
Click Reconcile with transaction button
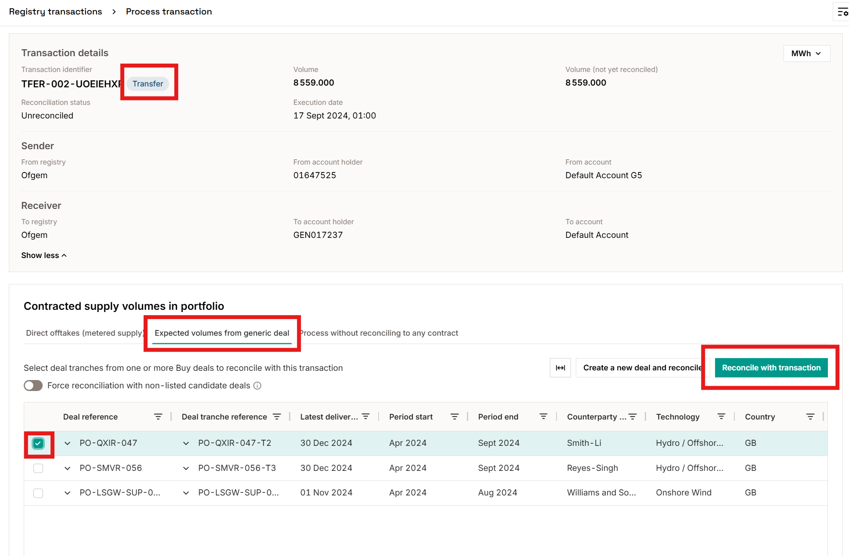pyautogui.click(x=771, y=368)
